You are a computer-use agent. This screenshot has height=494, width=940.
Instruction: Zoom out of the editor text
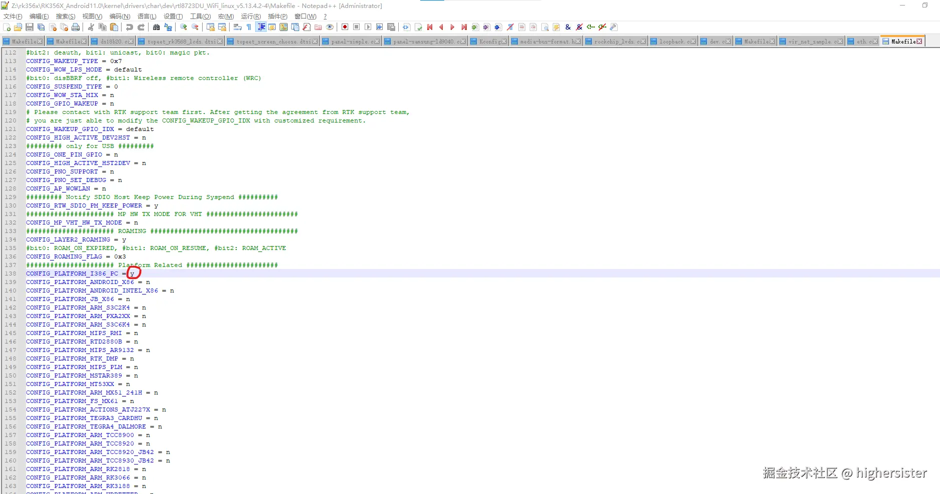point(195,27)
